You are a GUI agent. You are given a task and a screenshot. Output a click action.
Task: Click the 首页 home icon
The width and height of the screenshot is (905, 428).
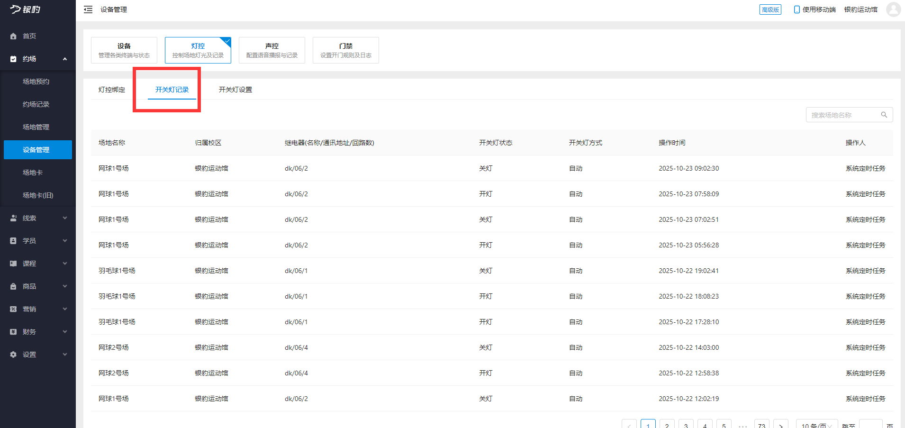[x=13, y=36]
